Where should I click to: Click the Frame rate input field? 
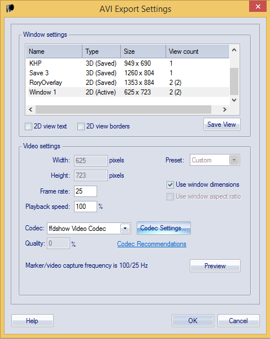coord(85,191)
